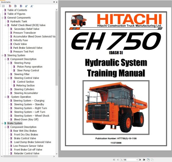Open the Table of Contents bookmark

(x=17, y=10)
